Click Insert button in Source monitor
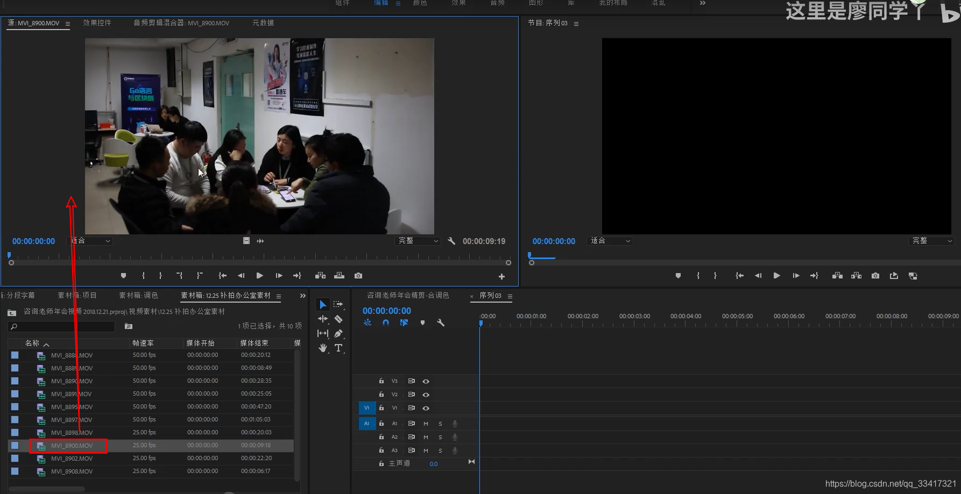The width and height of the screenshot is (961, 494). (x=320, y=276)
